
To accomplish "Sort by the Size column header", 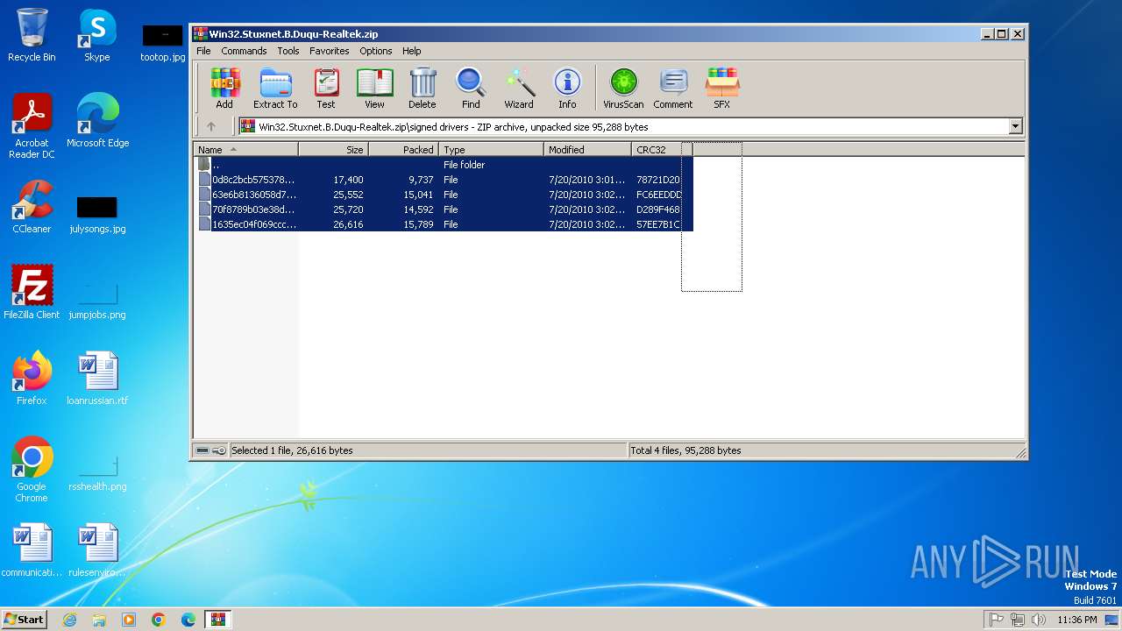I will pyautogui.click(x=333, y=150).
